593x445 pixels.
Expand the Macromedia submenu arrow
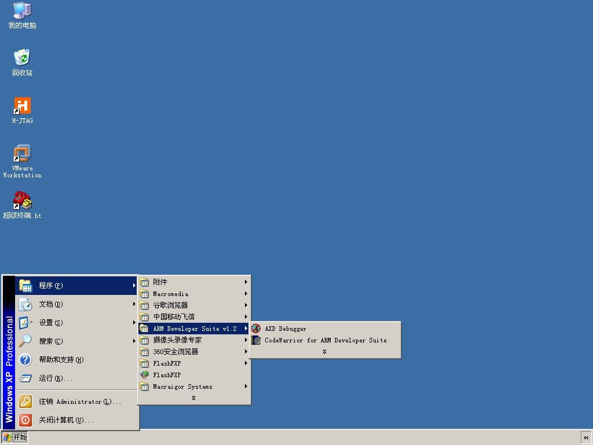(x=246, y=294)
